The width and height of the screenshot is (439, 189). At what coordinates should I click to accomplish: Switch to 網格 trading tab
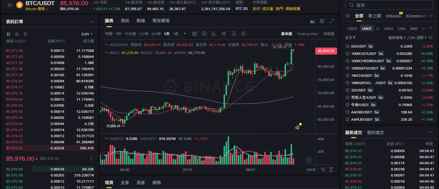coord(157,183)
